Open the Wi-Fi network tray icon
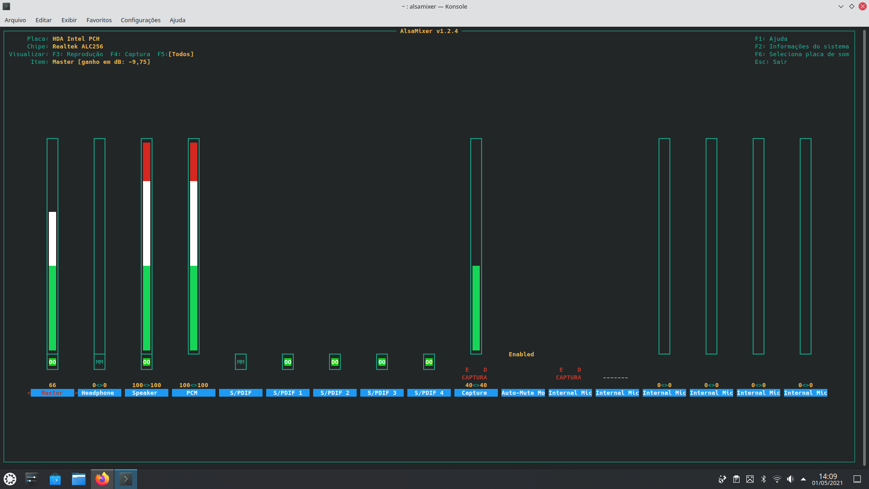869x489 pixels. (777, 479)
